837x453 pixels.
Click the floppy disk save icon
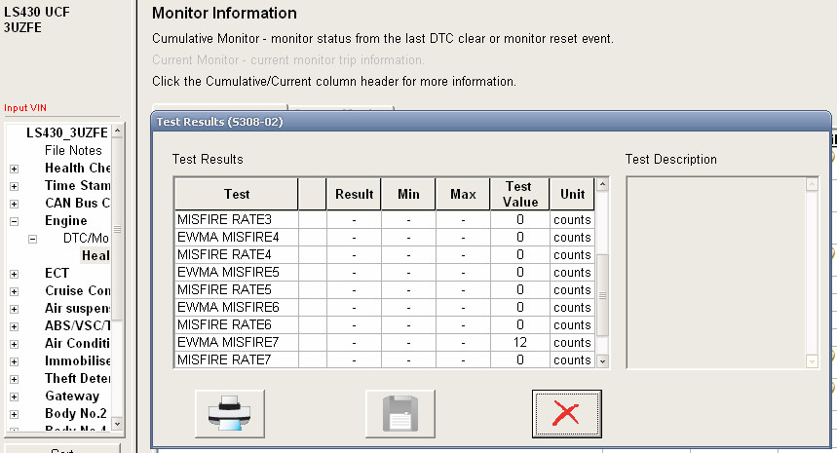point(399,413)
